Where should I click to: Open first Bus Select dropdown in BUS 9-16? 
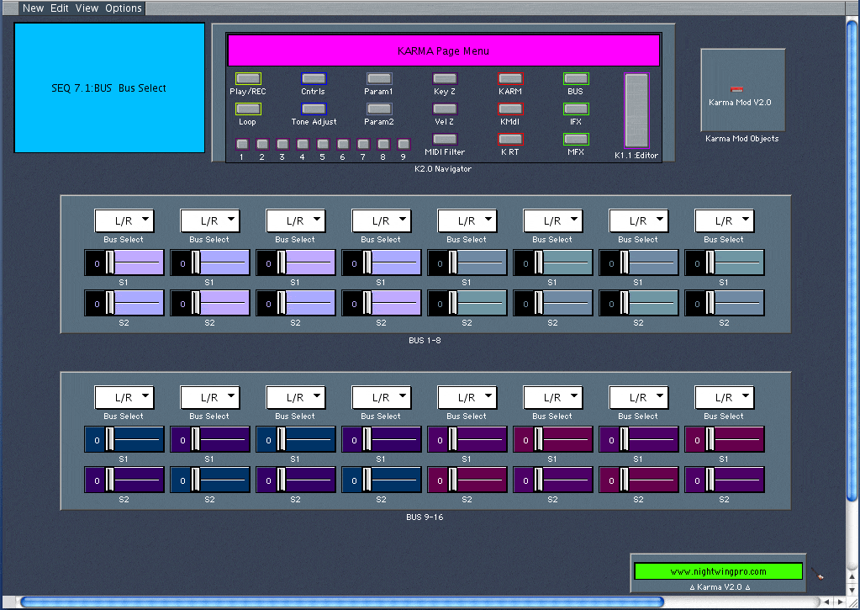[x=124, y=398]
